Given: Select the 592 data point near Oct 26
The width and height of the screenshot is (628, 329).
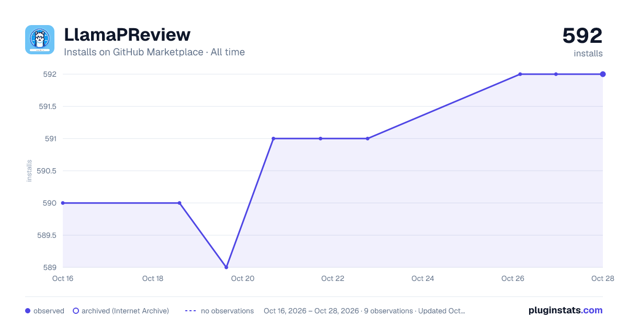Looking at the screenshot, I should [x=520, y=74].
